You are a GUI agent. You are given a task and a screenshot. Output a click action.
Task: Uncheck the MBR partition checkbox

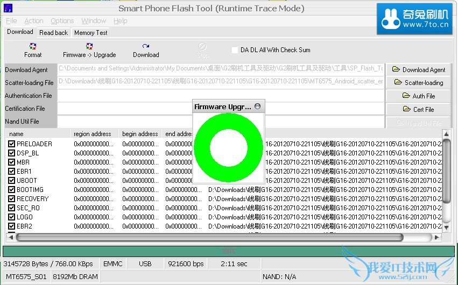[x=11, y=162]
